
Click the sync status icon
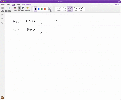tap(112, 5)
